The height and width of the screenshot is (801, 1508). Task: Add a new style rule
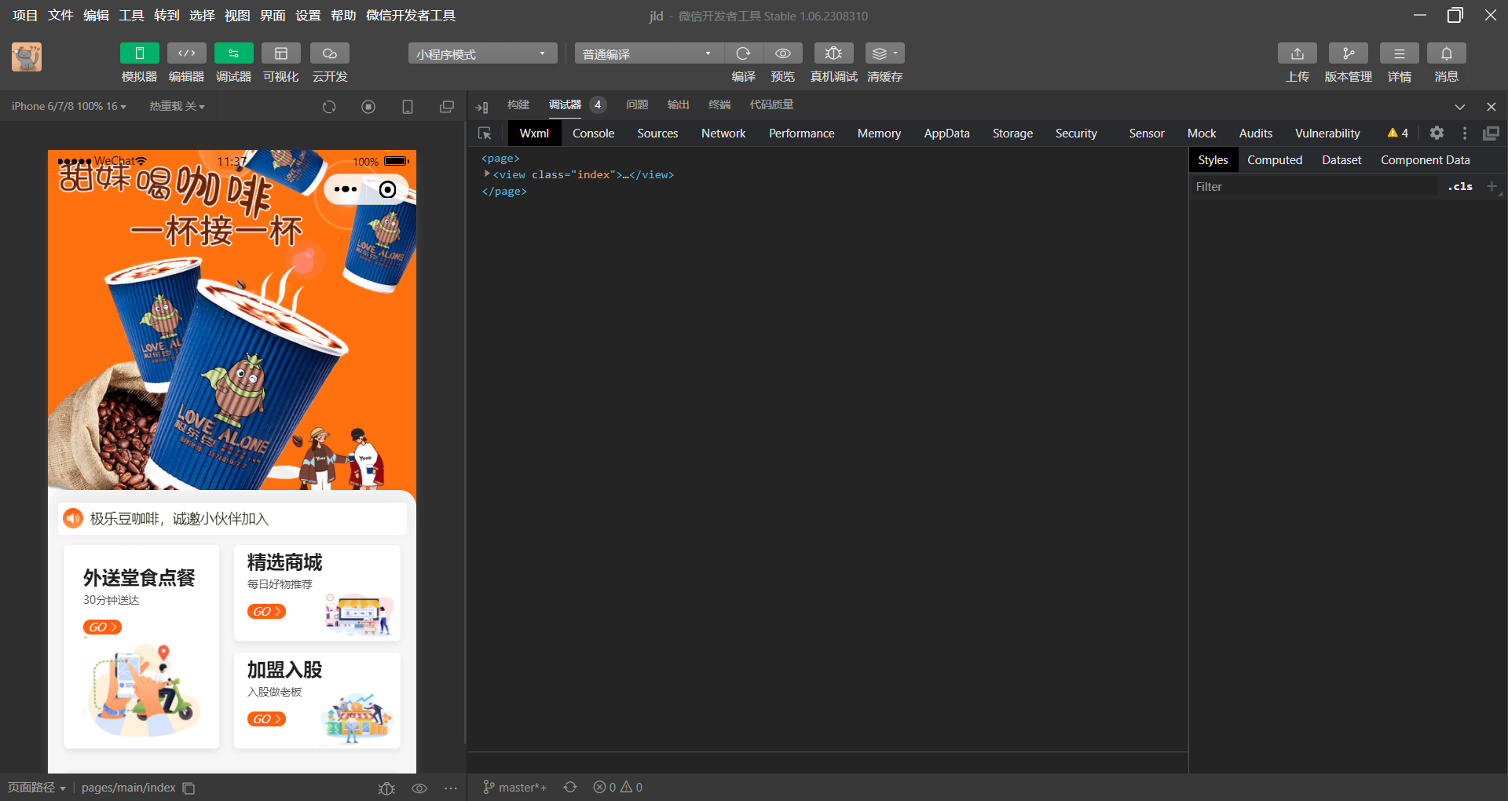[x=1492, y=186]
